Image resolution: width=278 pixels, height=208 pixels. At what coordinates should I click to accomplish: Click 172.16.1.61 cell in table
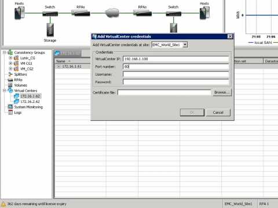pos(72,66)
